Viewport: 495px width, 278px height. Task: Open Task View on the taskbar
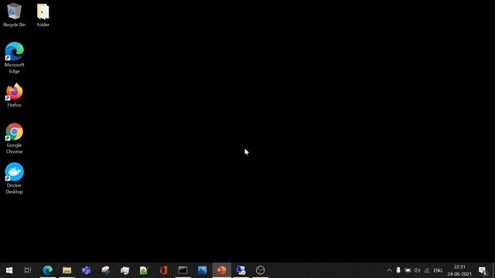coord(28,270)
